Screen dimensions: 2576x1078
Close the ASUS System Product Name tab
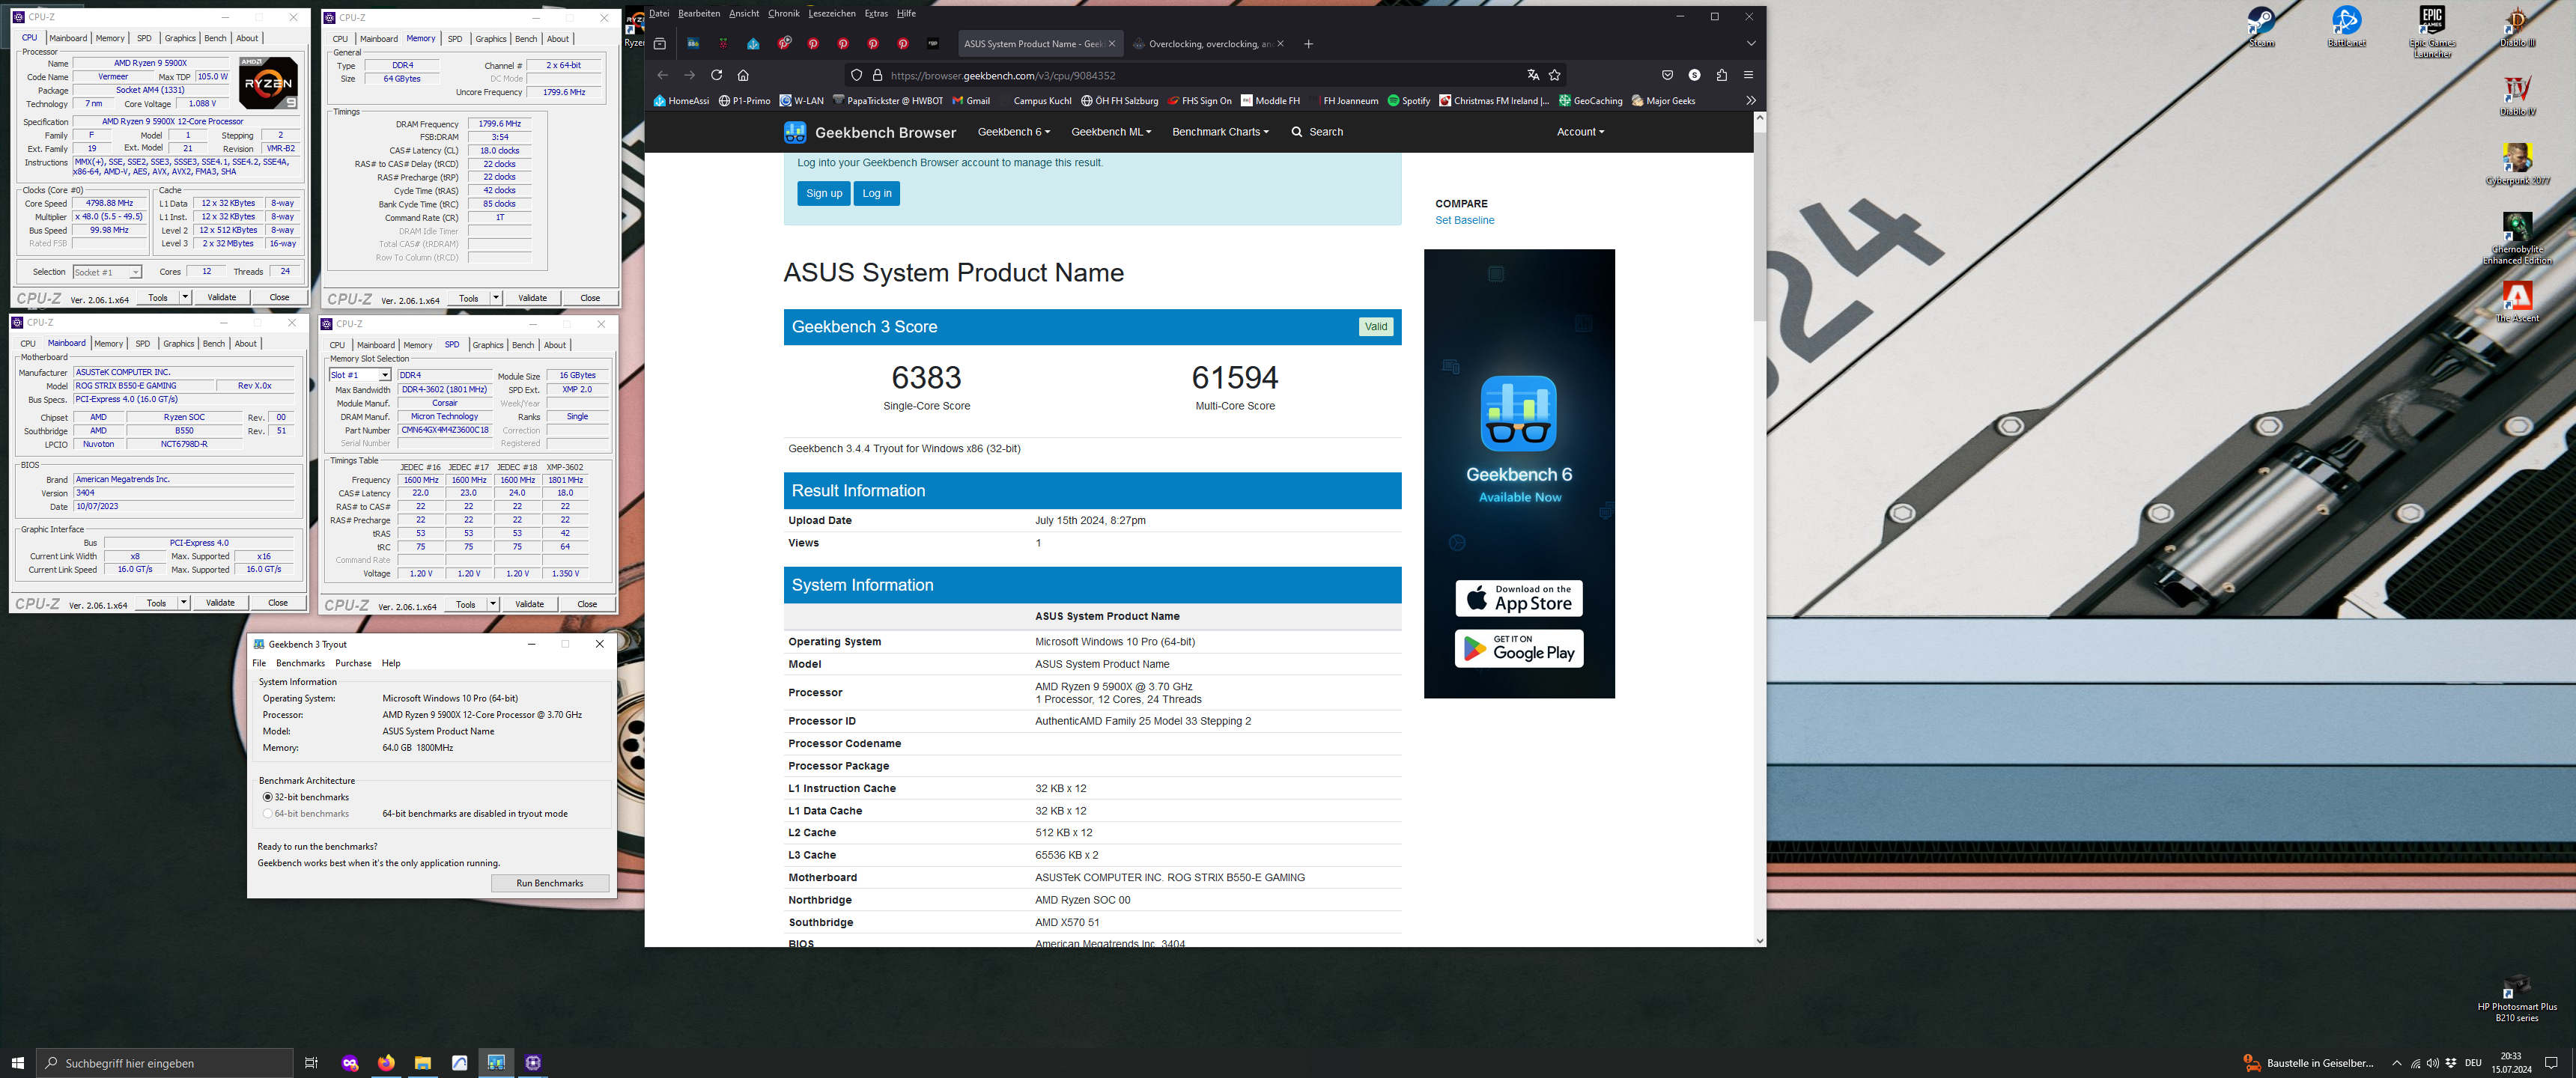1111,44
